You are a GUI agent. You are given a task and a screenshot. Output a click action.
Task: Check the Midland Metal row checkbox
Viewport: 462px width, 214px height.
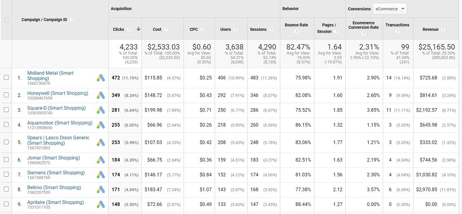[6, 77]
